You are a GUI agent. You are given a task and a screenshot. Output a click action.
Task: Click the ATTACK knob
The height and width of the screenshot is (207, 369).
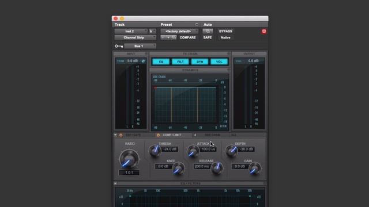click(193, 151)
